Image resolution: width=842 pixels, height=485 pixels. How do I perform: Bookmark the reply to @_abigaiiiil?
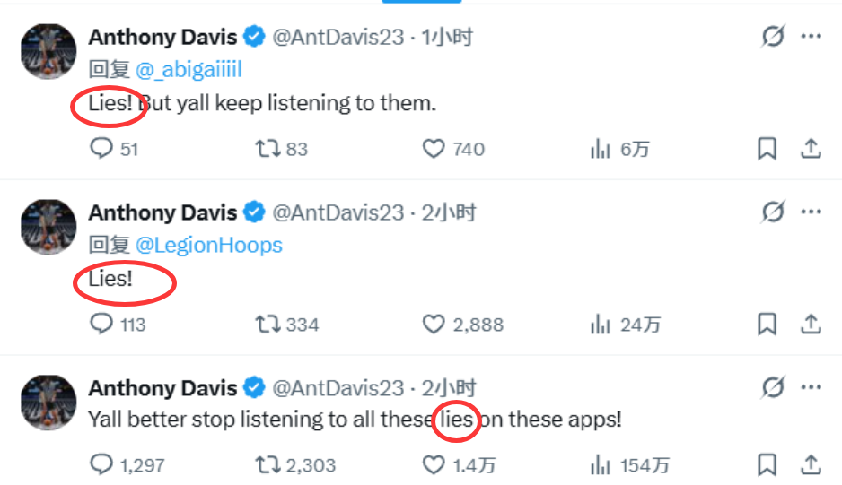(x=767, y=148)
